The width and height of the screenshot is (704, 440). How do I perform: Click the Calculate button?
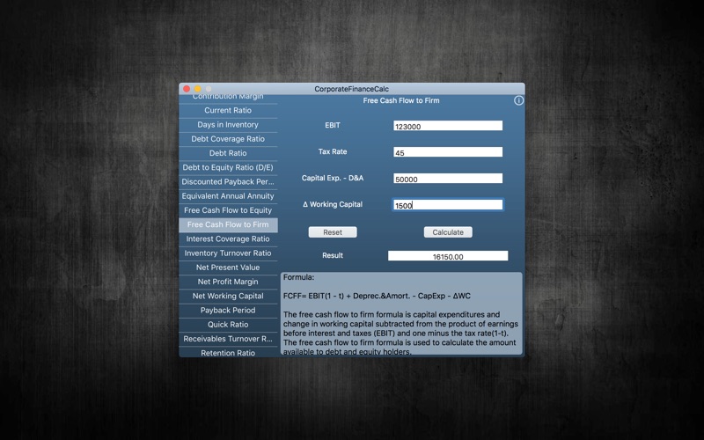click(x=448, y=232)
